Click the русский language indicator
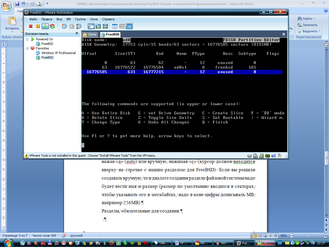This screenshot has width=329, height=247. 76,236
